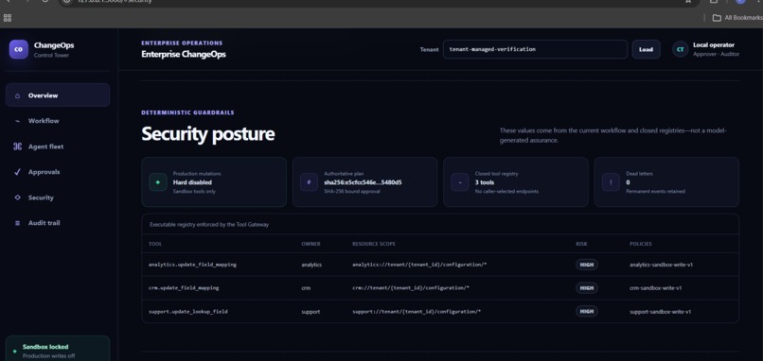Click the RESOURCE SCOPE column header
Viewport: 763px width, 361px height.
point(374,244)
